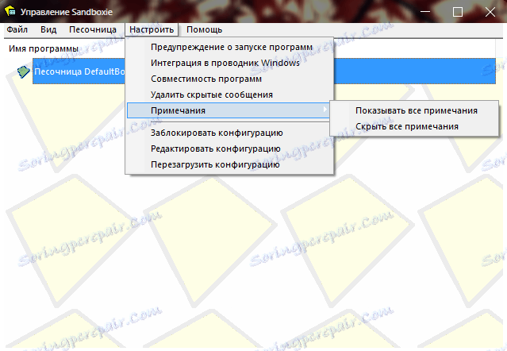Choose Заблокировать конфигурацию
The image size is (507, 351).
tap(229, 133)
